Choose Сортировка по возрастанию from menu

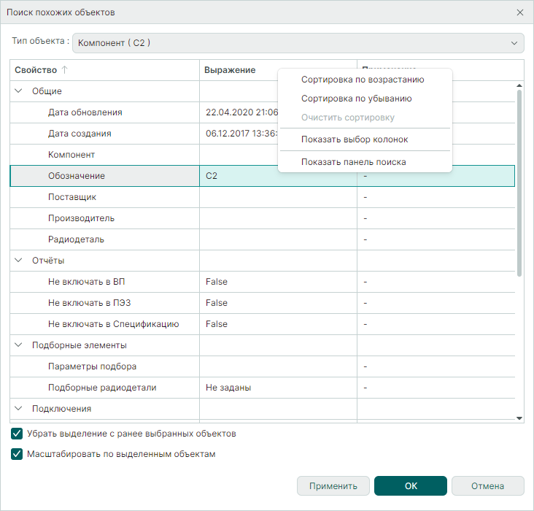363,80
